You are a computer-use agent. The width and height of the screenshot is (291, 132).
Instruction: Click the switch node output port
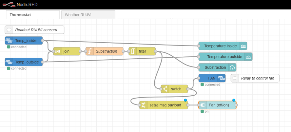tap(188, 89)
